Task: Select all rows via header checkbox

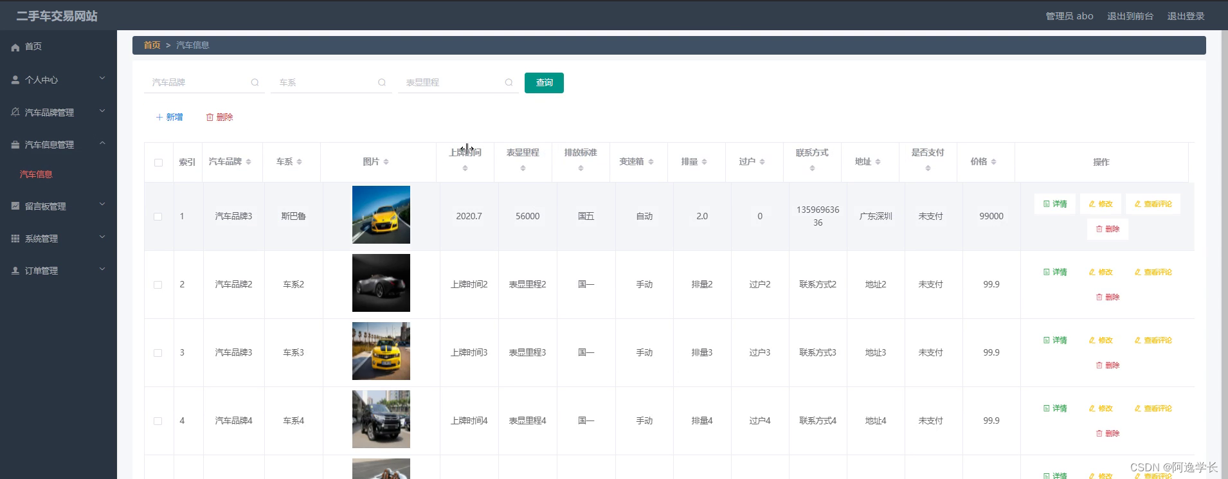Action: click(x=158, y=163)
